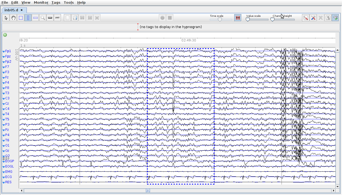Close the inb05.d document tab
Viewport: 342px width, 195px height.
point(22,10)
